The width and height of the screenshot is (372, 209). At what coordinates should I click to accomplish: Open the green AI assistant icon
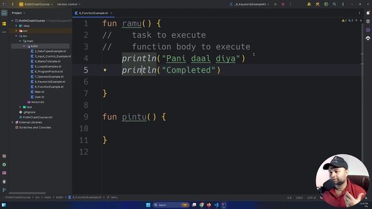tap(326, 4)
